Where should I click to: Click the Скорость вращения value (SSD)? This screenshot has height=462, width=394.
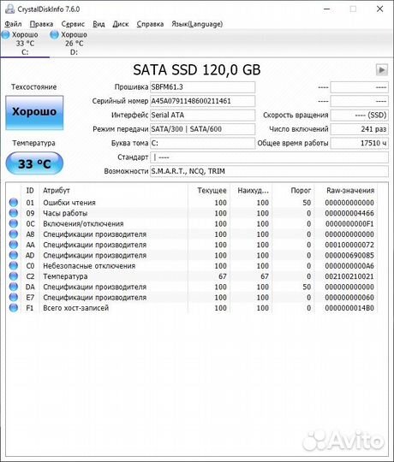tap(359, 115)
